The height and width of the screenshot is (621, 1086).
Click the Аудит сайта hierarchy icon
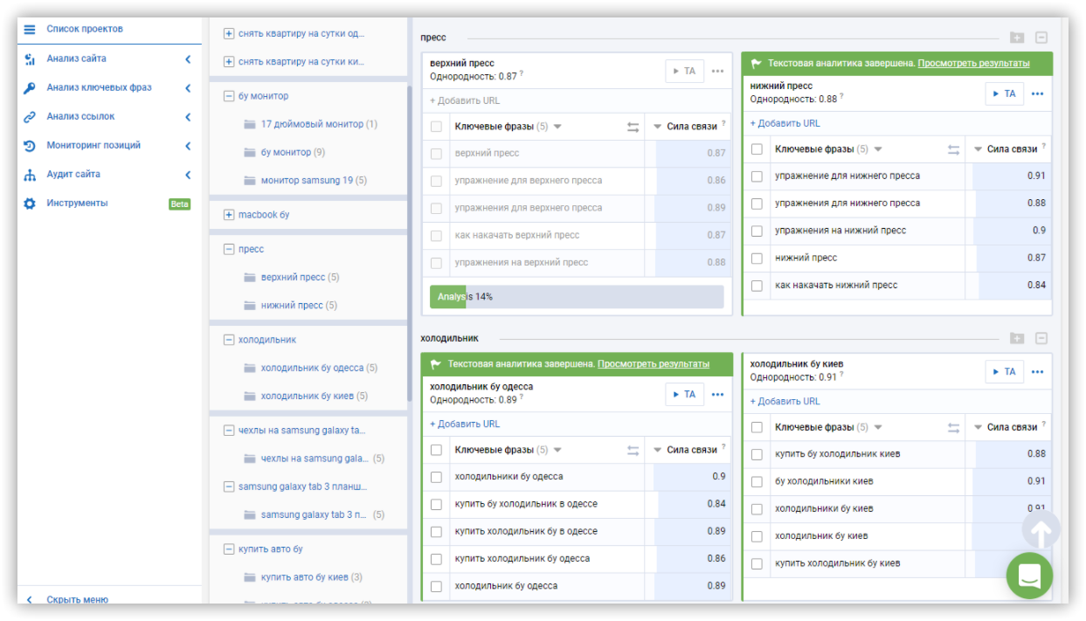coord(30,174)
